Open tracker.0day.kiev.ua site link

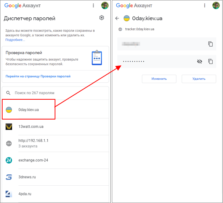click(x=139, y=29)
